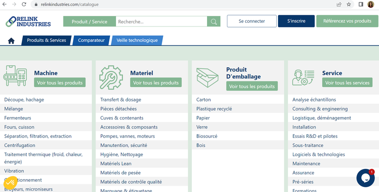The width and height of the screenshot is (379, 192).
Task: Open the Produits & Services tab
Action: [x=46, y=40]
